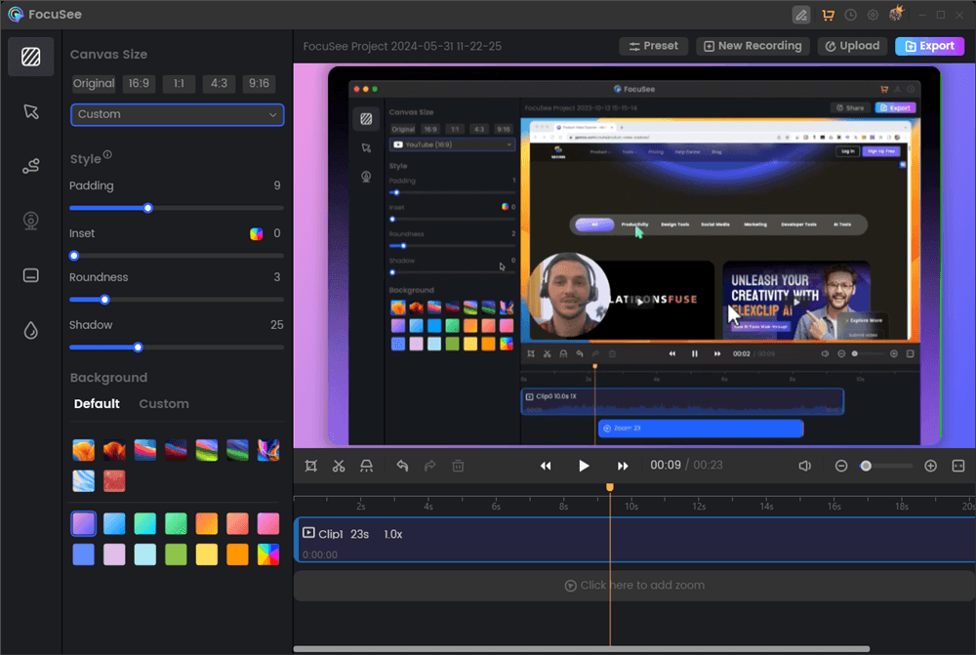Click the edit pencil icon in title bar
The image size is (976, 655).
pos(801,15)
